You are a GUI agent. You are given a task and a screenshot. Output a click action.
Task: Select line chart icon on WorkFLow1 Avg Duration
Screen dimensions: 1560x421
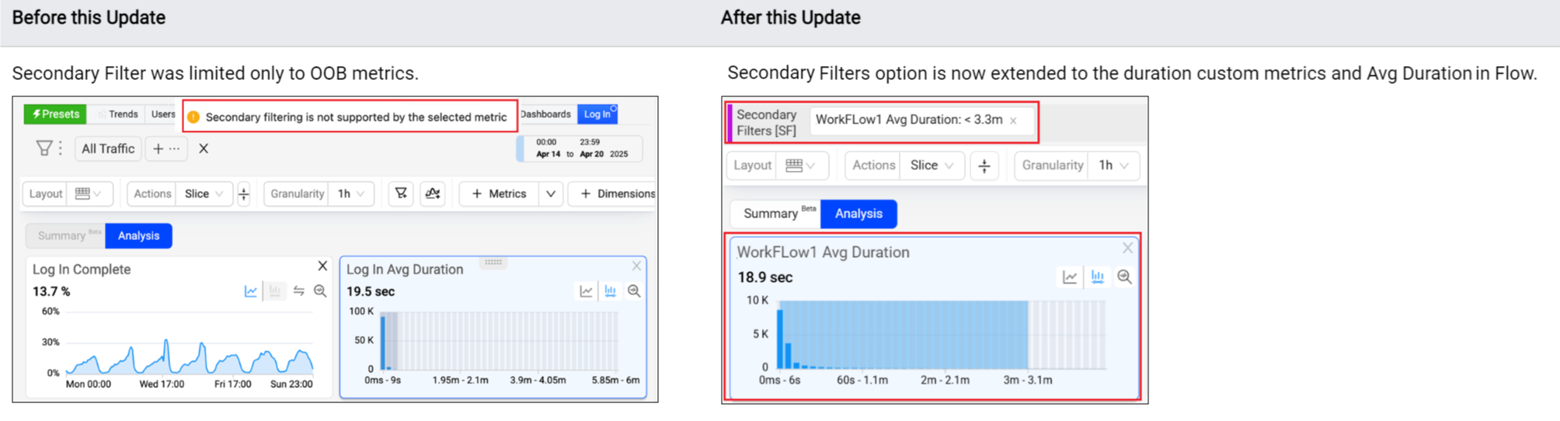tap(1070, 277)
